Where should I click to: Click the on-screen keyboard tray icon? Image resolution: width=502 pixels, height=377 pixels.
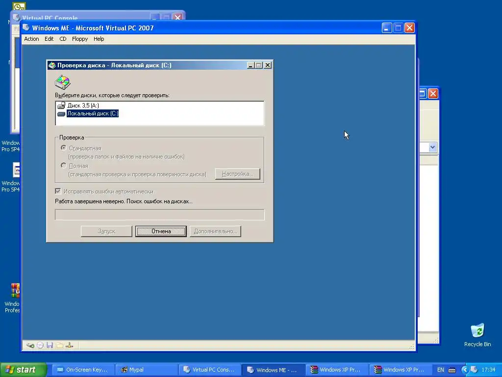coord(452,370)
